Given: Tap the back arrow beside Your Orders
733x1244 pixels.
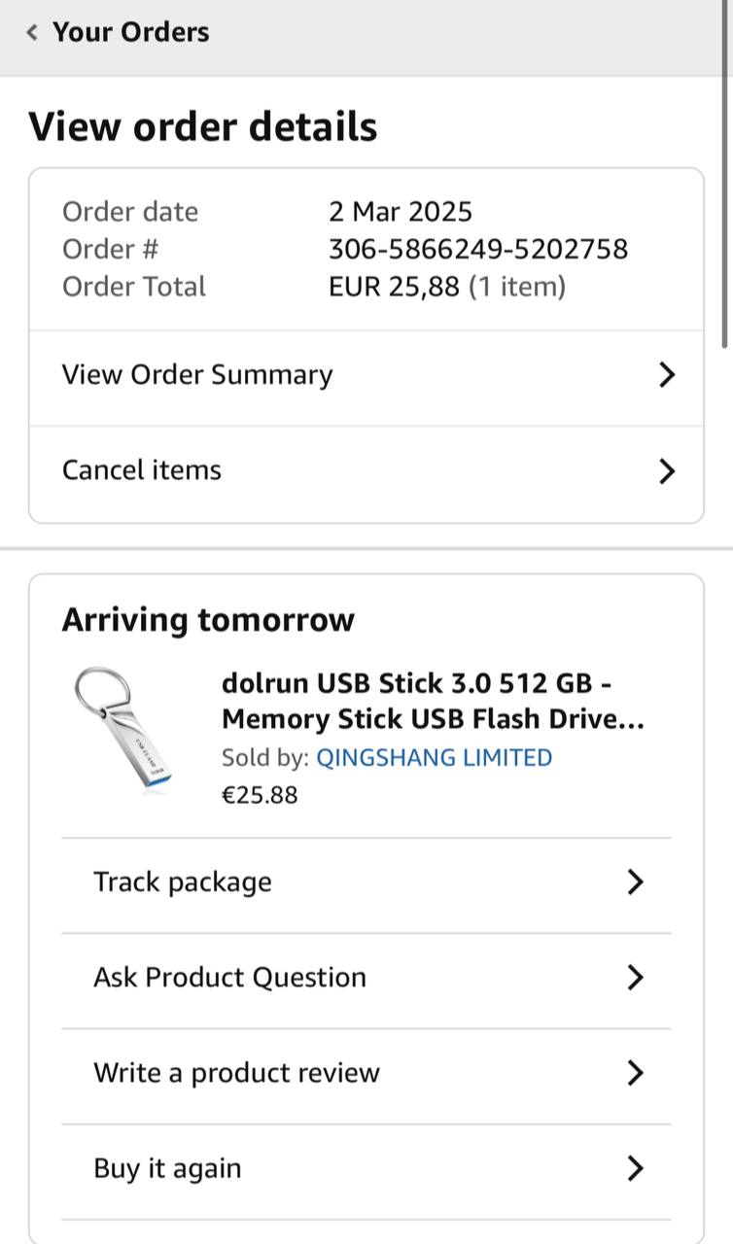Looking at the screenshot, I should coord(33,32).
